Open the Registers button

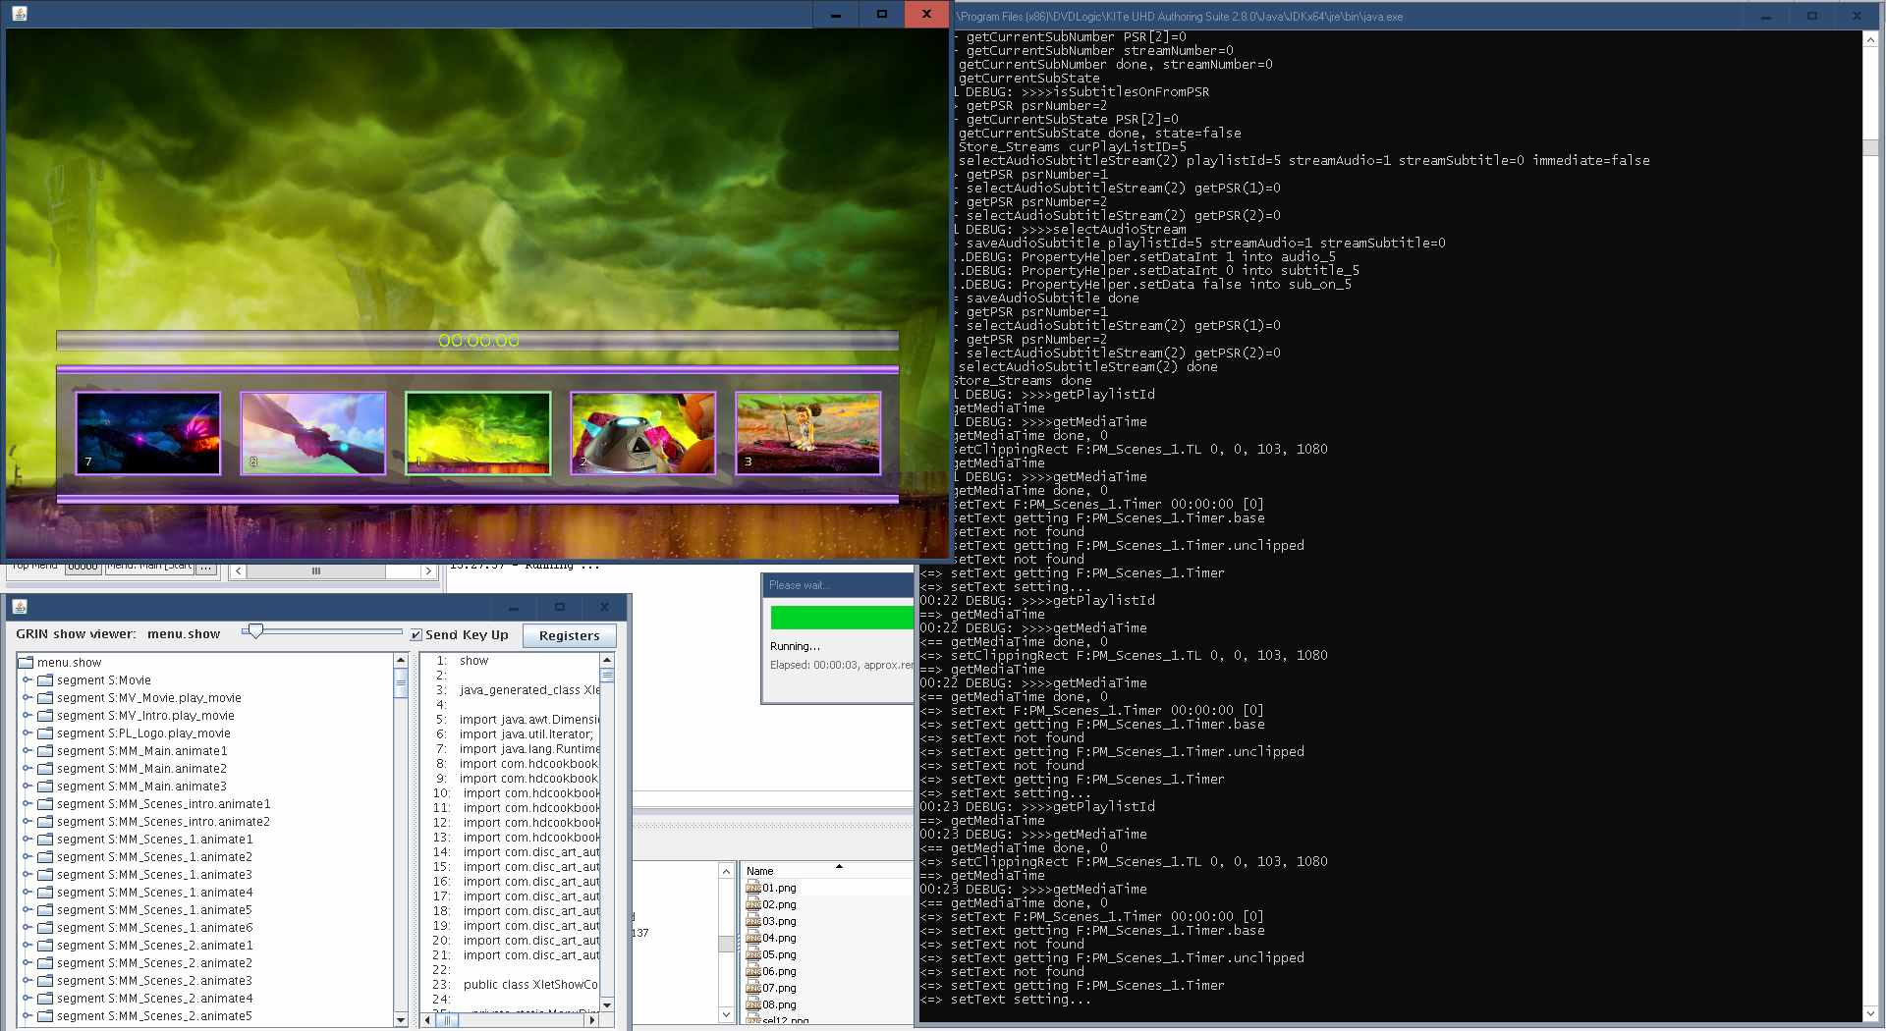click(x=569, y=635)
